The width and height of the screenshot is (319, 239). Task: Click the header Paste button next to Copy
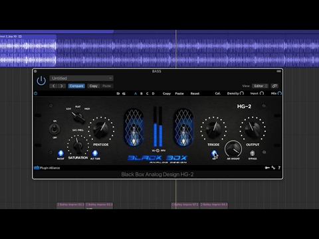106,86
